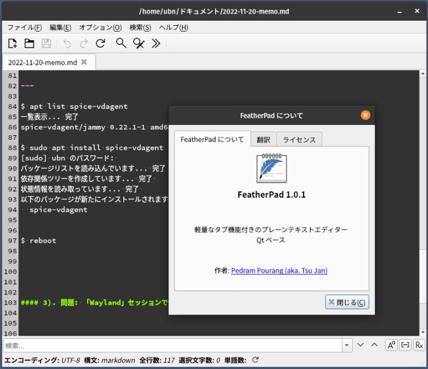Click the "構文: markdown" status bar entry
The width and height of the screenshot is (428, 369).
[109, 360]
